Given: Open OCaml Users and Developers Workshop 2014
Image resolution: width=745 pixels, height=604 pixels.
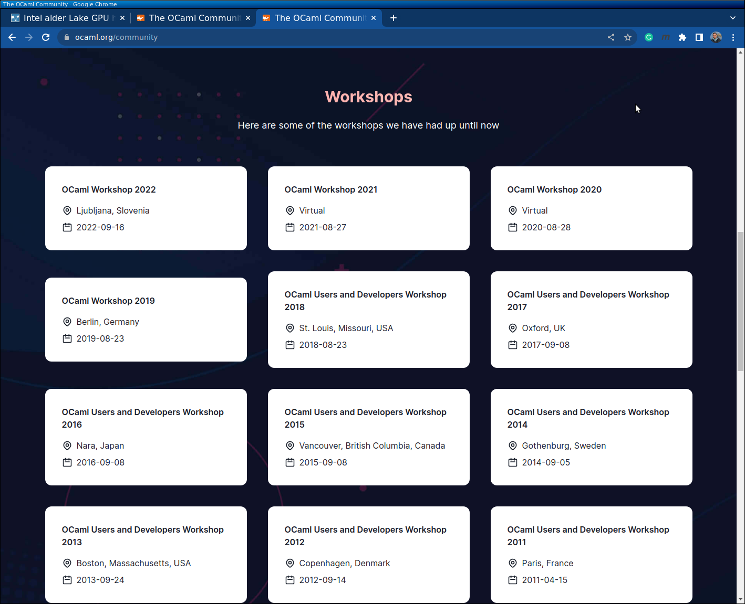Looking at the screenshot, I should pyautogui.click(x=592, y=437).
